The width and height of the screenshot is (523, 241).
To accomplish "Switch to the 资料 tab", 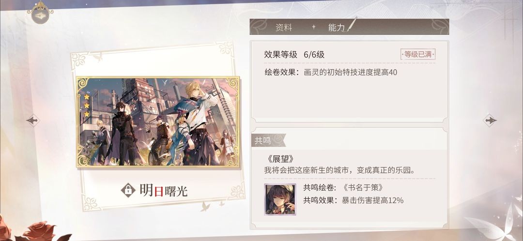I will click(284, 28).
